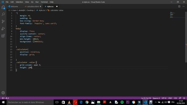Click 'Spaces: 4' indentation setting
The width and height of the screenshot is (187, 105).
[156, 98]
